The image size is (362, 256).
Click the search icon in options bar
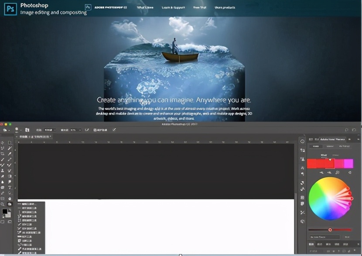tap(347, 130)
